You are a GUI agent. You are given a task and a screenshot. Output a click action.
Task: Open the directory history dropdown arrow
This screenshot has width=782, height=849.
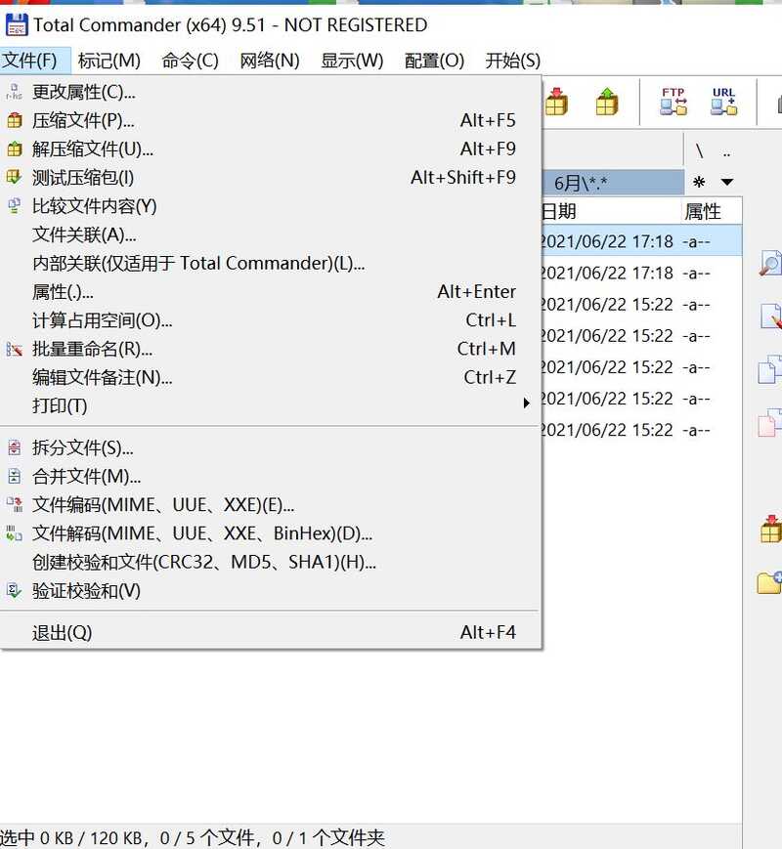coord(727,182)
